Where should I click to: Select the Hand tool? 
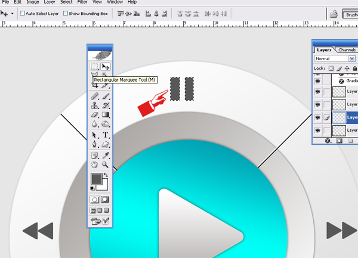click(94, 164)
